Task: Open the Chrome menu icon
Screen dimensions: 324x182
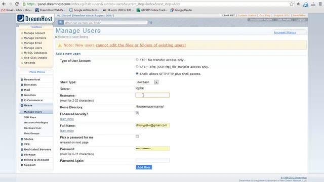Action: click(320, 4)
